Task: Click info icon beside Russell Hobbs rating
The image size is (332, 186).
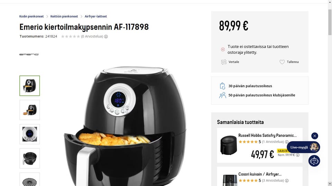Action: [x=287, y=142]
